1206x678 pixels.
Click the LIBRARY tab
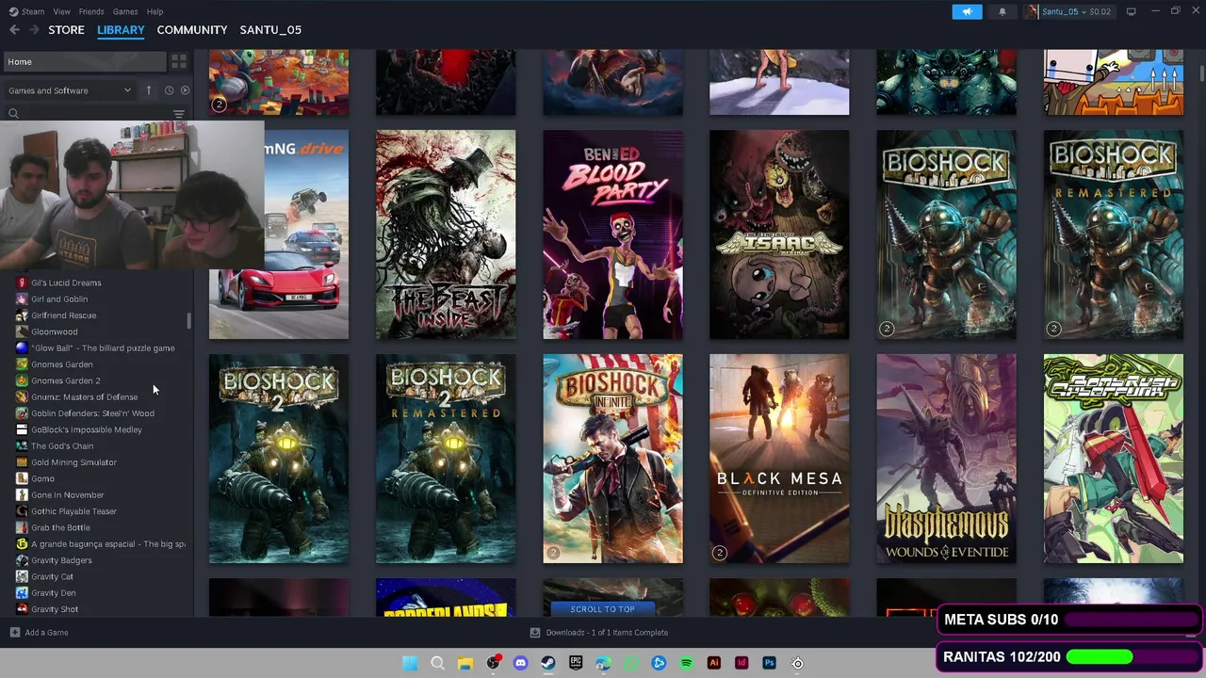pyautogui.click(x=121, y=30)
